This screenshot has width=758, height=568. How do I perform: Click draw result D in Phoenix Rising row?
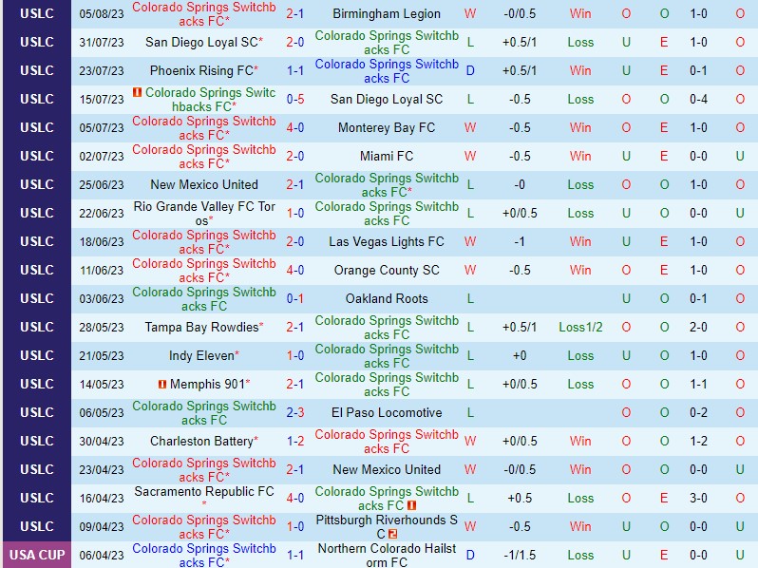[x=470, y=70]
